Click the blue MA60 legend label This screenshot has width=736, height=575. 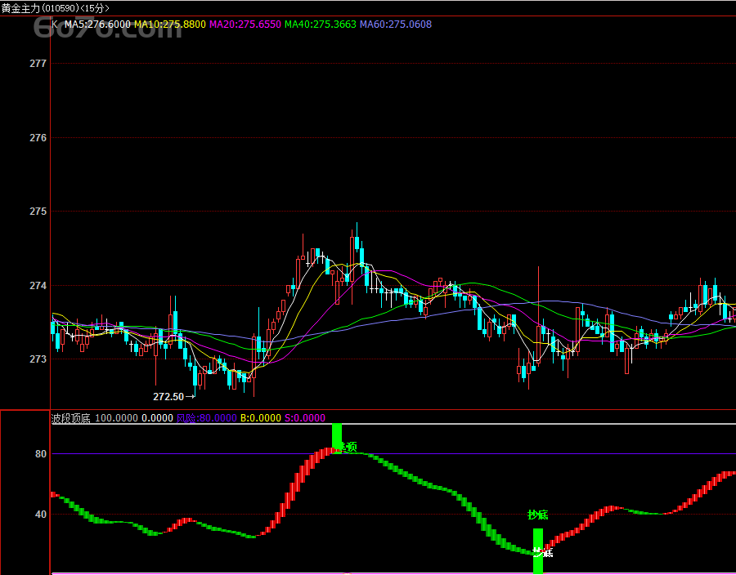pyautogui.click(x=395, y=25)
